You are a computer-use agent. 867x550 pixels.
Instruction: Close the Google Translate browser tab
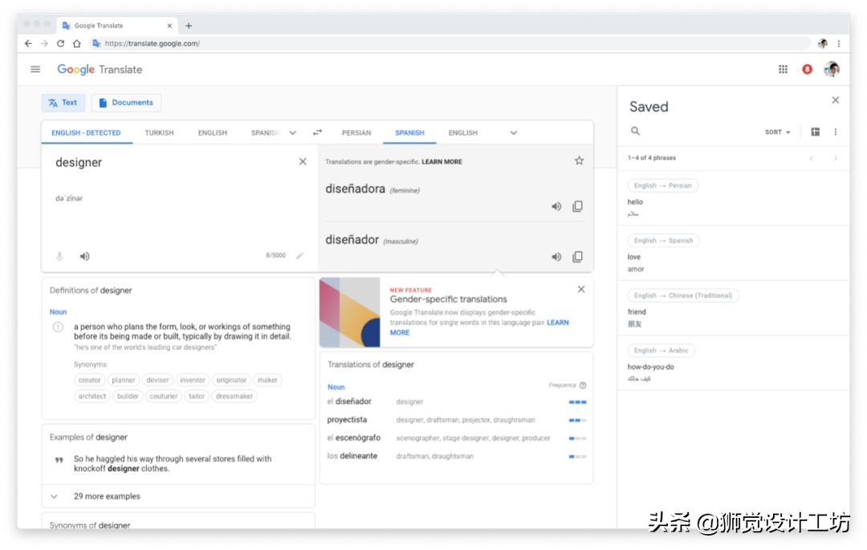point(169,26)
